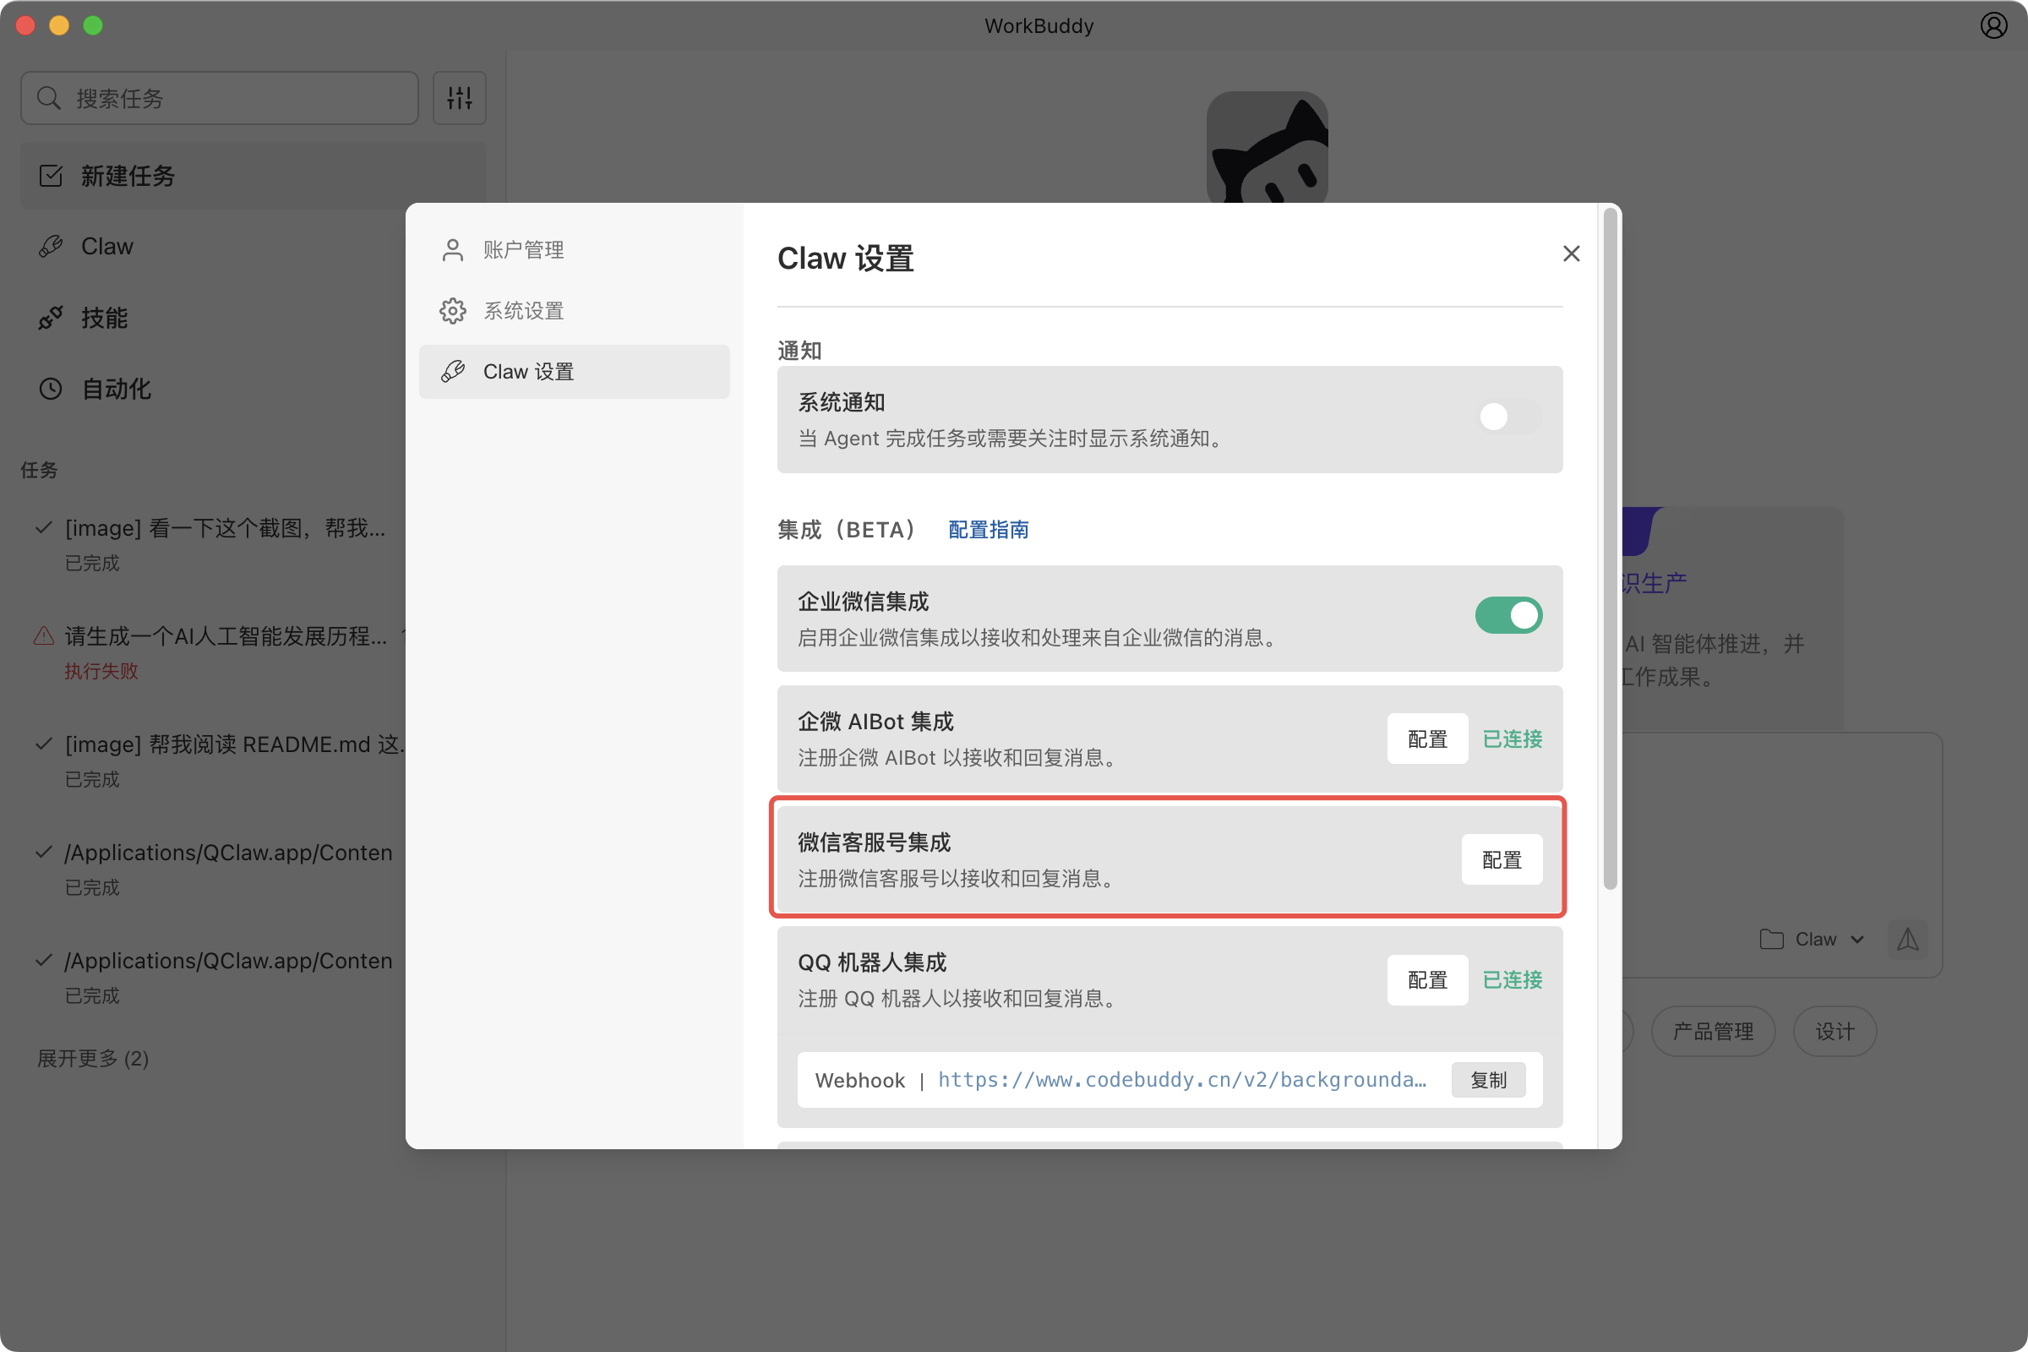Click 配置 for 微信客服号集成
This screenshot has width=2028, height=1352.
click(1502, 859)
